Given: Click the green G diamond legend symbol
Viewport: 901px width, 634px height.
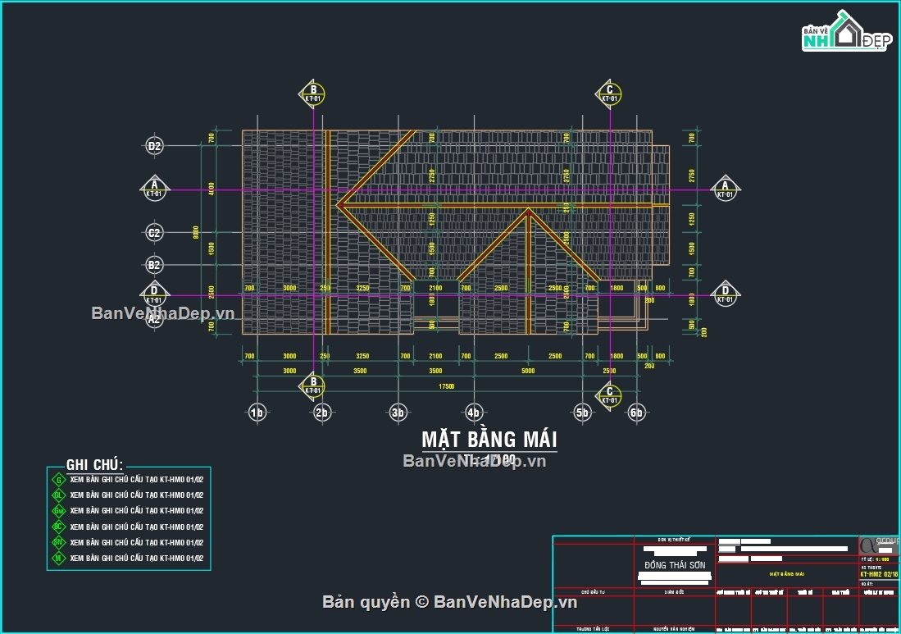Looking at the screenshot, I should (58, 480).
